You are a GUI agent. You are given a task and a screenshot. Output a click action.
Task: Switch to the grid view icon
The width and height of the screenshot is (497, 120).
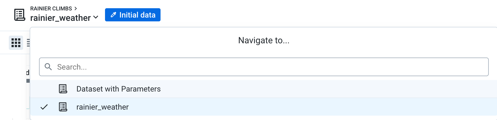16,43
